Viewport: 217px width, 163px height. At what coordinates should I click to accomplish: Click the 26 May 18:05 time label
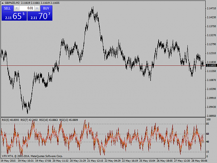[165, 161]
